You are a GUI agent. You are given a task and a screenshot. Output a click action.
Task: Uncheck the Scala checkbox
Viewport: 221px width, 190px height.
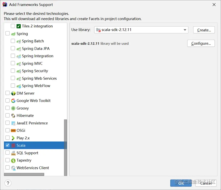pos(7,145)
